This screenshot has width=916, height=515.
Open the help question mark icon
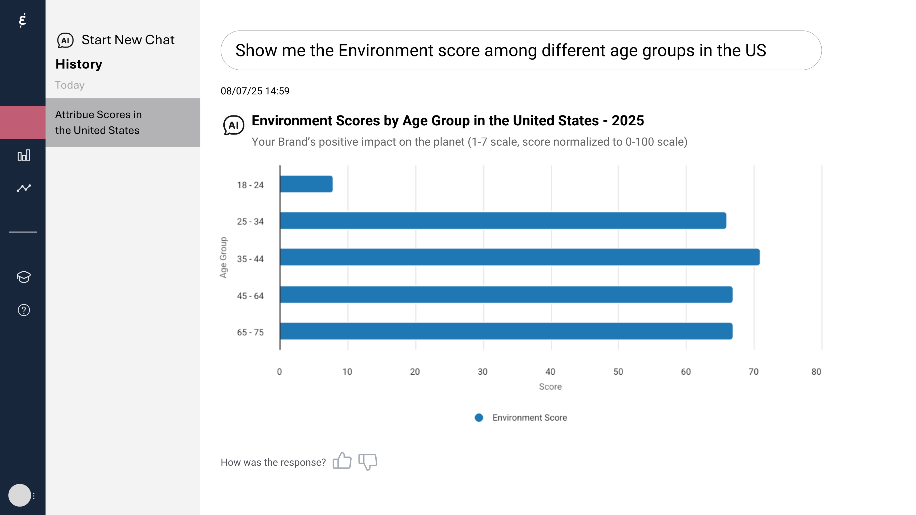coord(24,310)
